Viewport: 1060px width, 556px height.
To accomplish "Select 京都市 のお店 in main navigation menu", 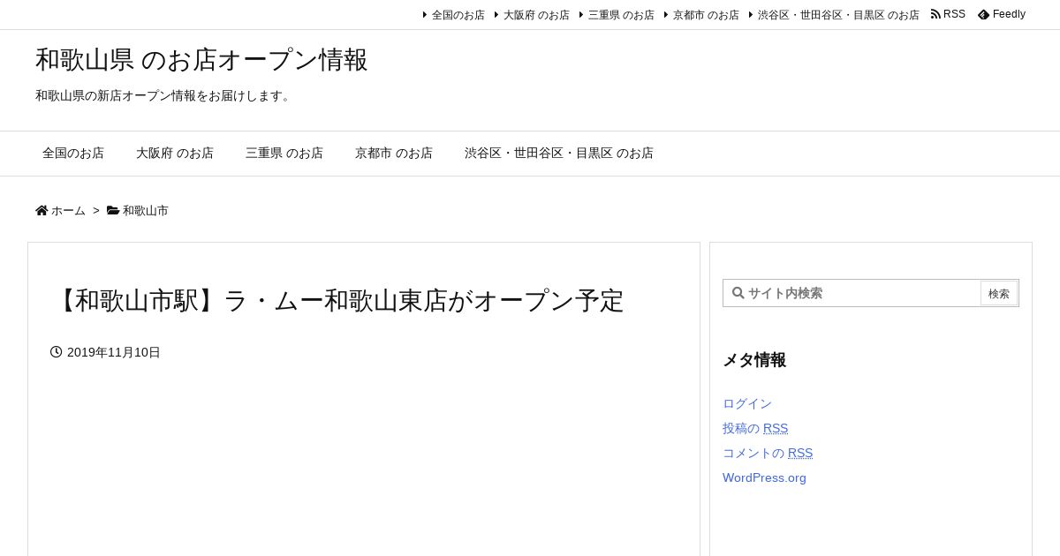I will 394,153.
